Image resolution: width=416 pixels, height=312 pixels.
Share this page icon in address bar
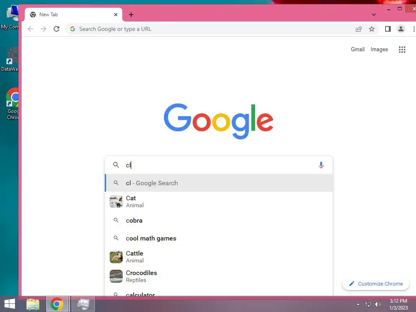point(359,29)
